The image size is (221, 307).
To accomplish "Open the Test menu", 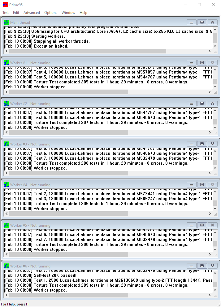I will click(x=6, y=13).
